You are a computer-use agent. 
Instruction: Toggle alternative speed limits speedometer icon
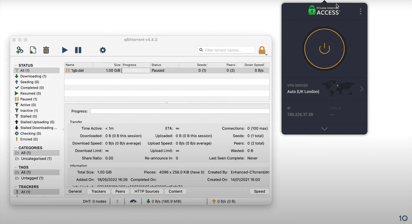(x=133, y=201)
